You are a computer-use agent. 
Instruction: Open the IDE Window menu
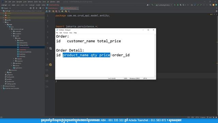53,2
